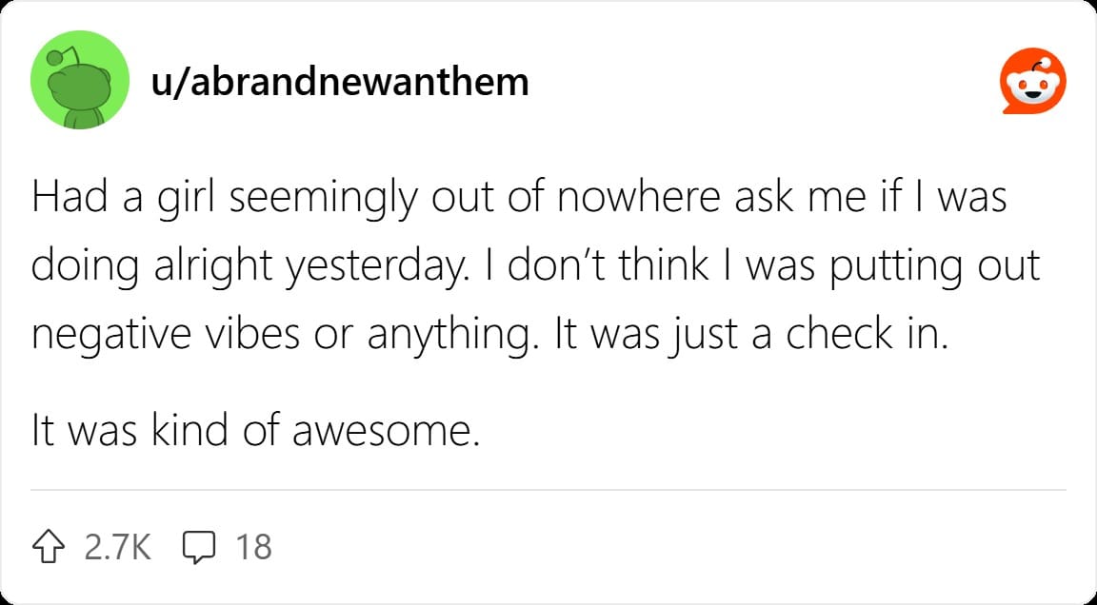Open comments via the speech bubble icon

199,547
